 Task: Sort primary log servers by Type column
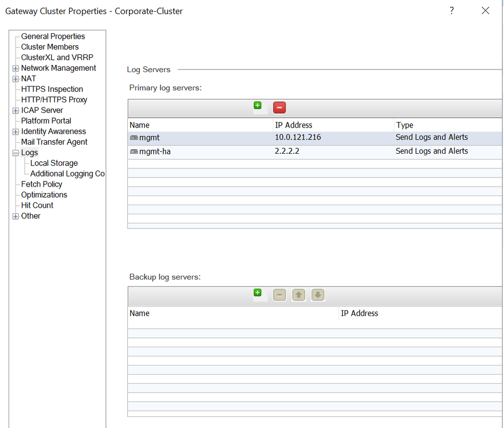pos(449,125)
